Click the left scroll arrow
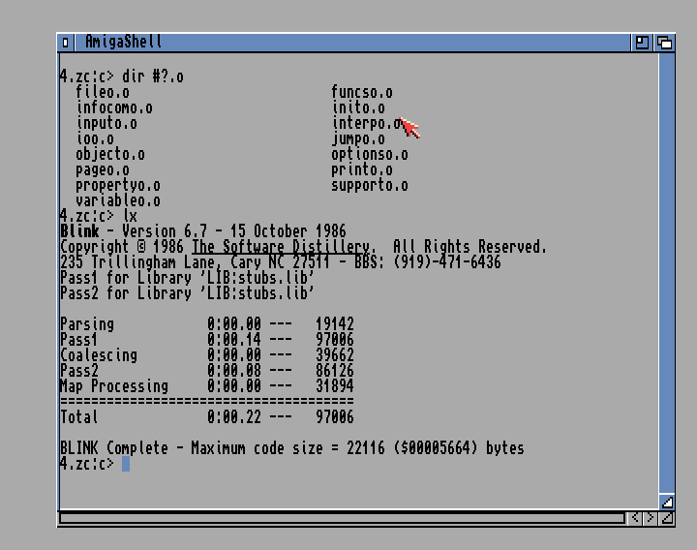This screenshot has height=550, width=697. [635, 518]
